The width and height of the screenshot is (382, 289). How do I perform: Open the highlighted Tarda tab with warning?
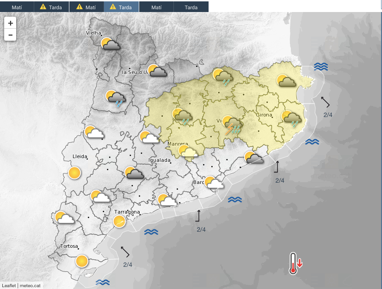tap(121, 7)
